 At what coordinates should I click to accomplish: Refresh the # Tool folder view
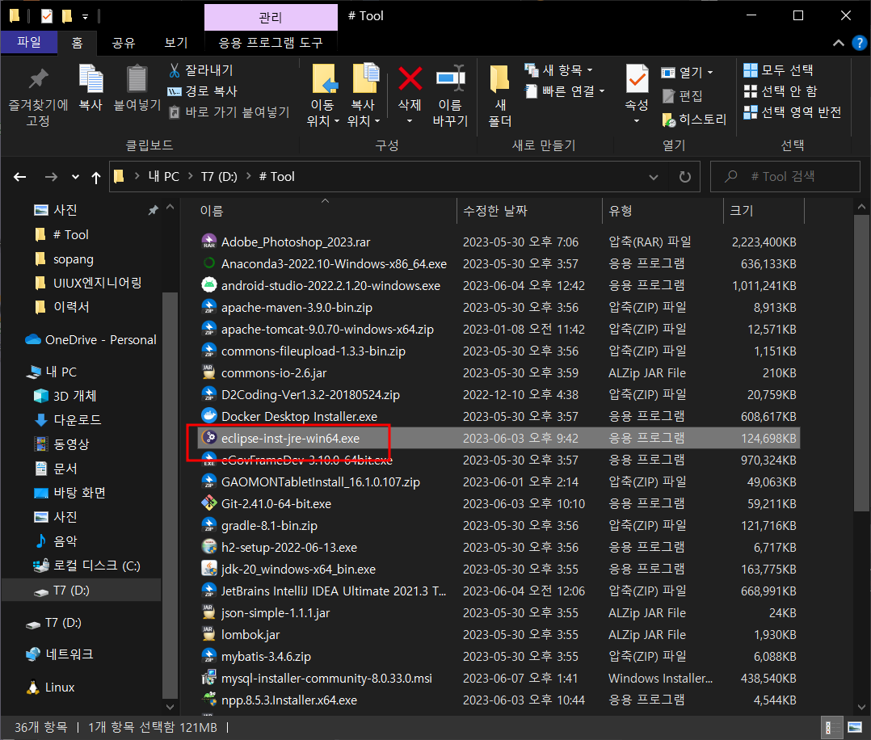[x=685, y=177]
